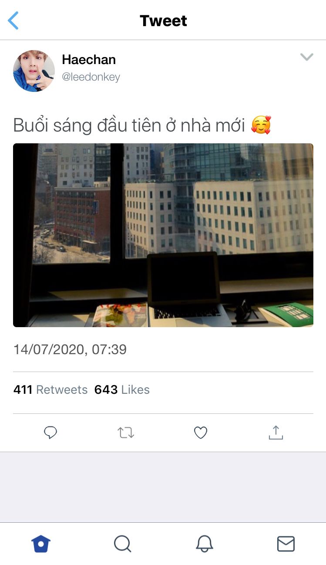The height and width of the screenshot is (565, 326).
Task: View the 411 Retweets list
Action: point(50,389)
